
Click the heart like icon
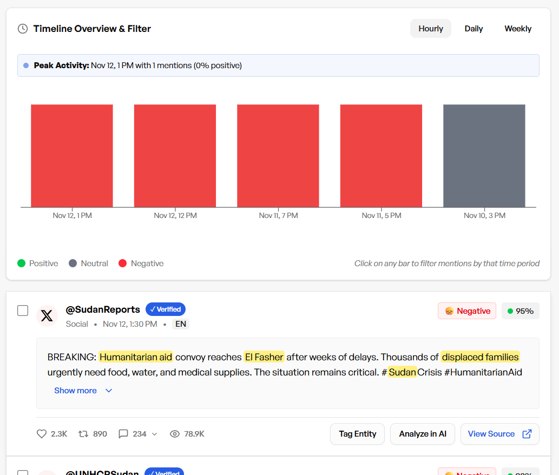(42, 434)
